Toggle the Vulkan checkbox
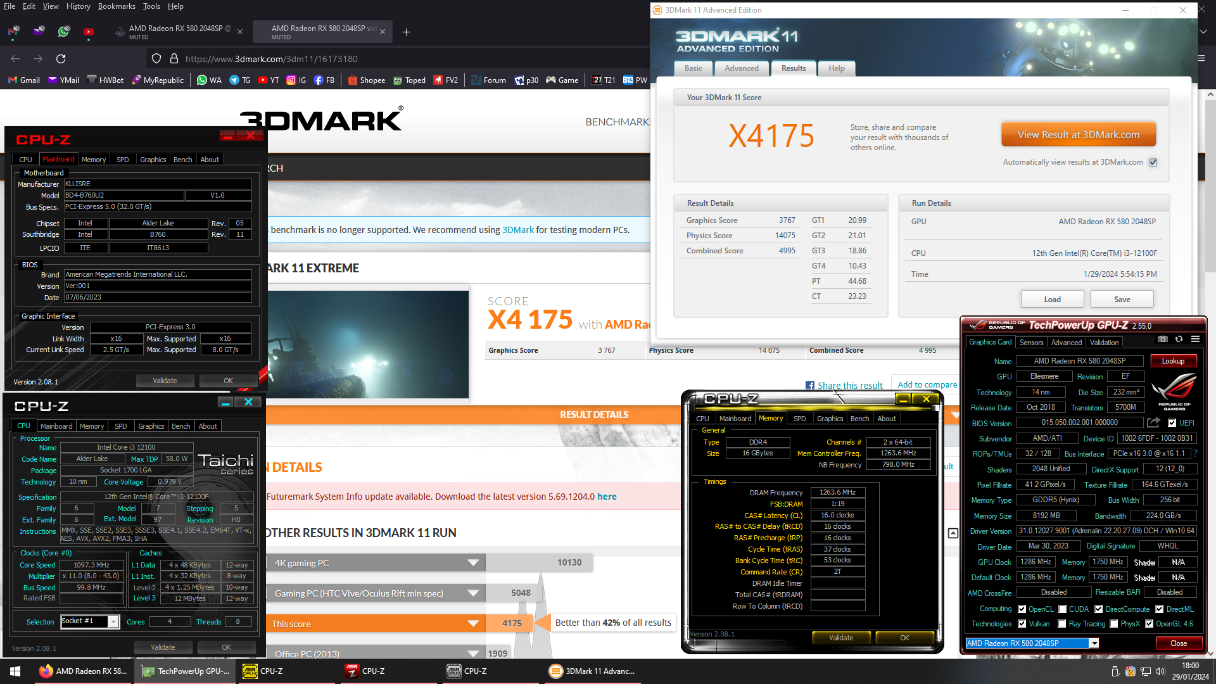This screenshot has height=684, width=1216. coord(1022,624)
